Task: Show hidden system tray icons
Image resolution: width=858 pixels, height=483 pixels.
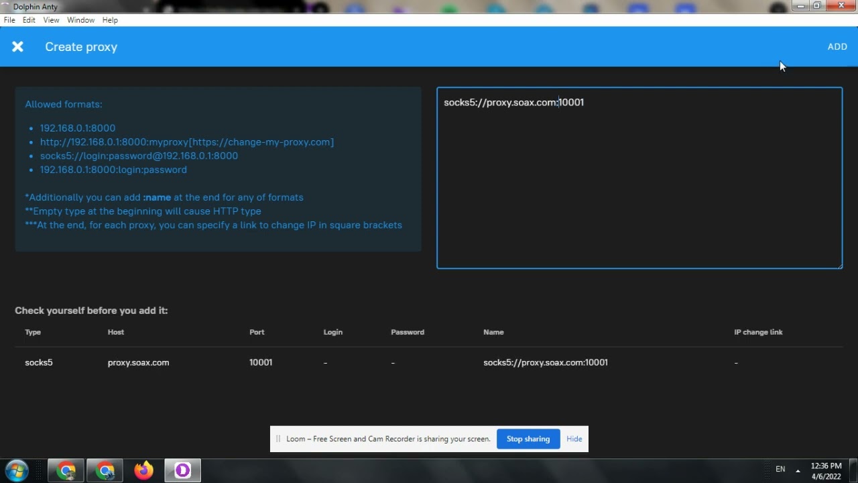Action: click(x=798, y=470)
